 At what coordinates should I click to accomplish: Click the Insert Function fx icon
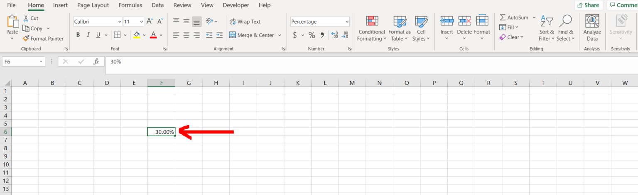click(96, 62)
